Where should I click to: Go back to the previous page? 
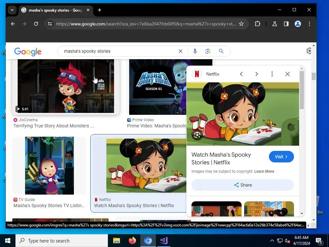pyautogui.click(x=13, y=24)
